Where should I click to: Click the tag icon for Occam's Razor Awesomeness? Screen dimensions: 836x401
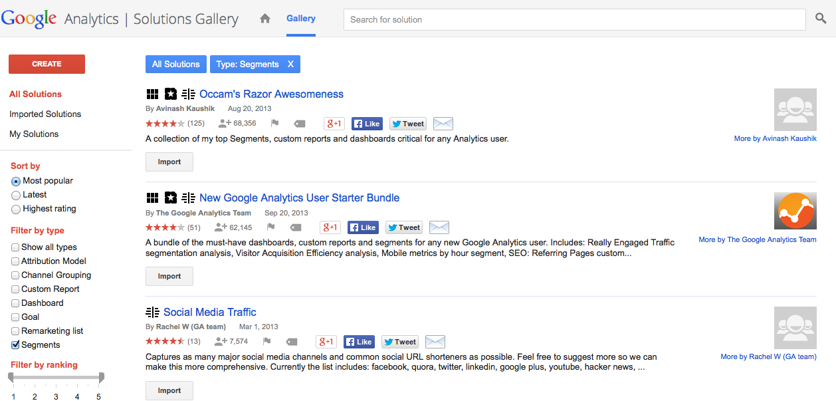point(300,124)
